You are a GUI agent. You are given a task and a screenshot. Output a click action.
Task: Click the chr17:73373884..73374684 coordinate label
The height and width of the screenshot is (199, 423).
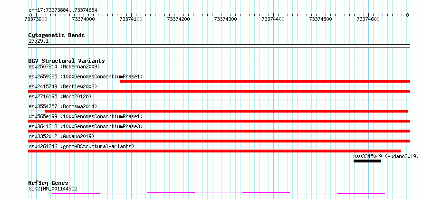(63, 10)
